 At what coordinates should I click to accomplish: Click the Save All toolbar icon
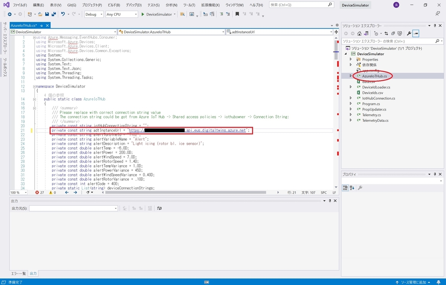54,14
